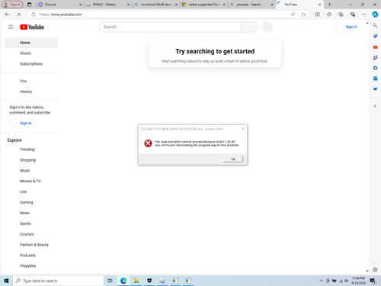Open Movies & TV under Explore
Screen dimensions: 381x286
(x=31, y=182)
